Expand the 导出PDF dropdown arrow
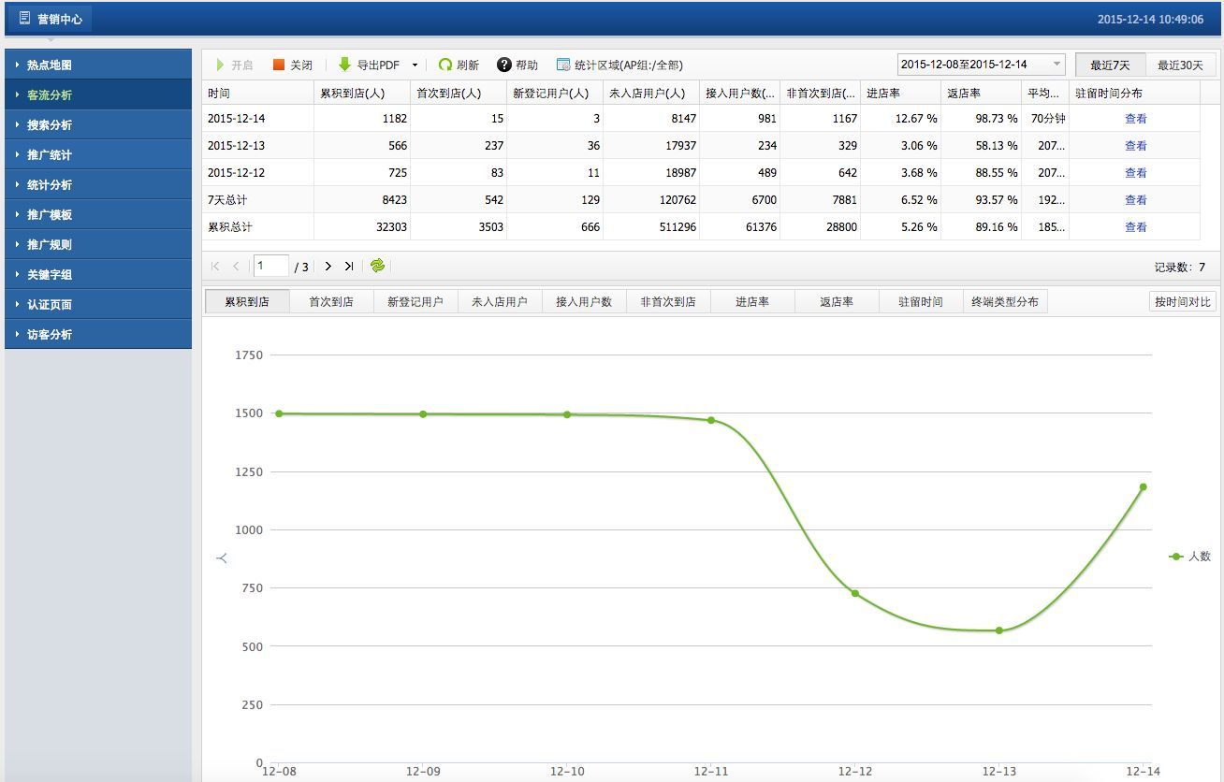 pyautogui.click(x=415, y=65)
